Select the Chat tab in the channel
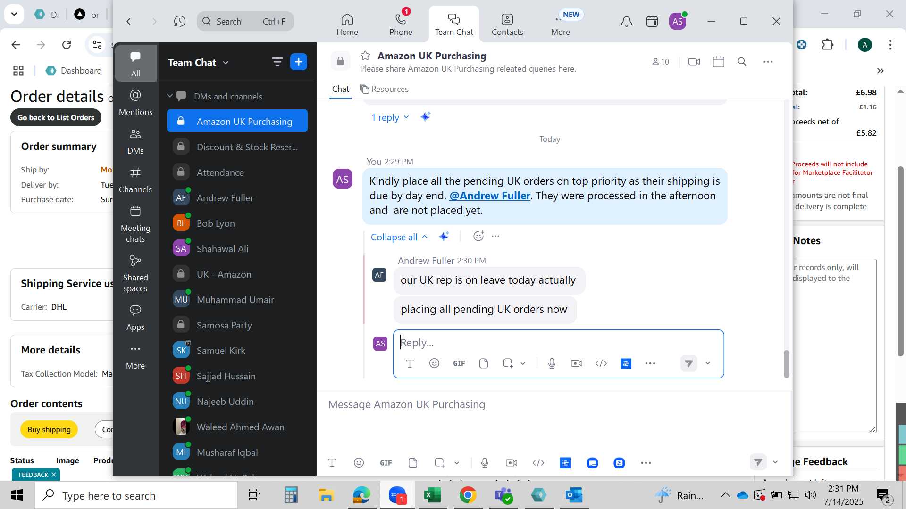The height and width of the screenshot is (509, 906). point(340,89)
